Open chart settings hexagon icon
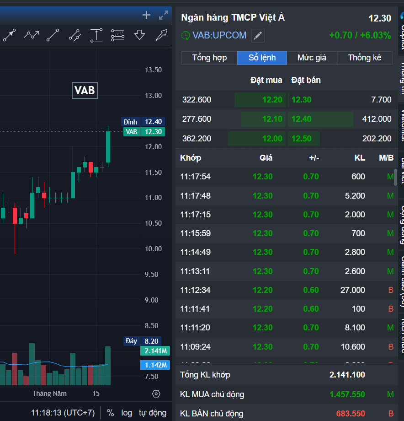The height and width of the screenshot is (421, 404). [x=156, y=394]
